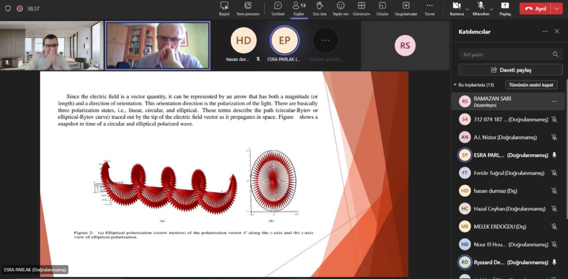
Task: Click the Daveti paylaş button
Action: click(510, 70)
